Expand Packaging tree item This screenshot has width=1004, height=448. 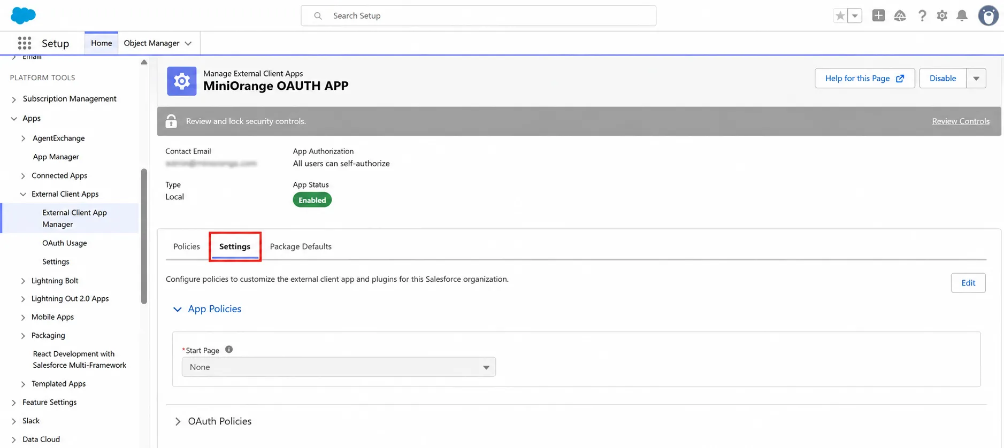[x=23, y=336]
